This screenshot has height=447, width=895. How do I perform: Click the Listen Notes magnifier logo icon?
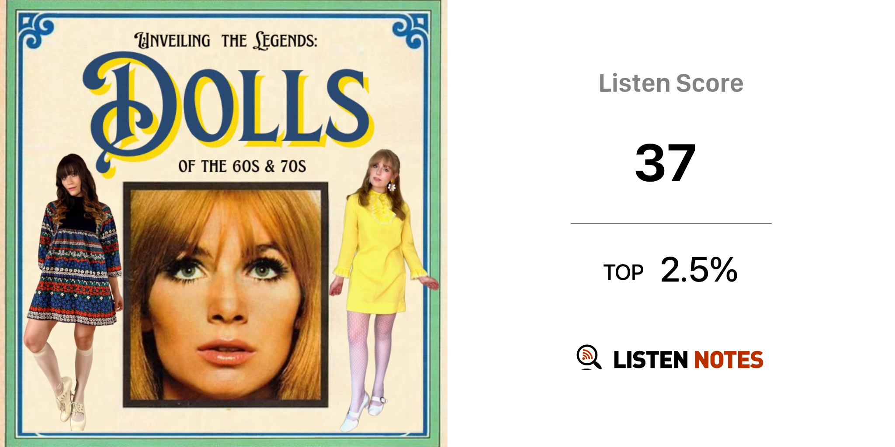coord(589,358)
